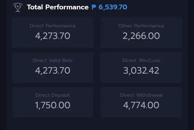Image resolution: width=194 pixels, height=130 pixels.
Task: Click the peso currency symbol
Action: point(94,7)
